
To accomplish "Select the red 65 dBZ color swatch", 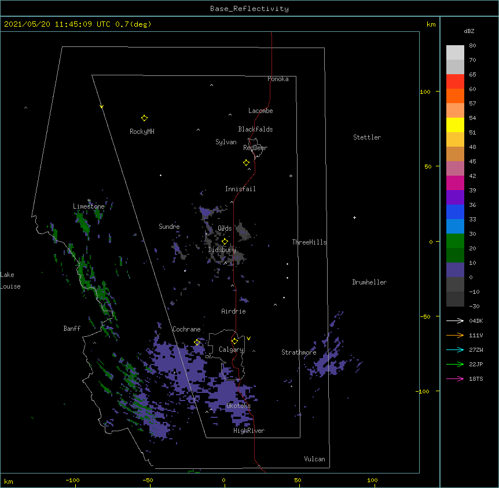I will pos(455,81).
